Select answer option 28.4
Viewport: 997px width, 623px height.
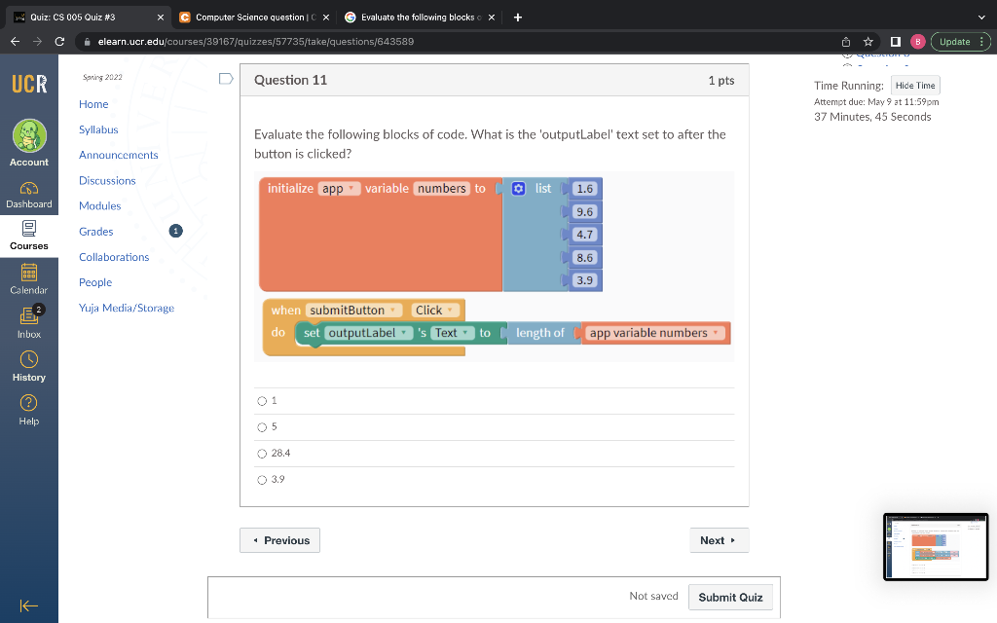click(x=262, y=454)
